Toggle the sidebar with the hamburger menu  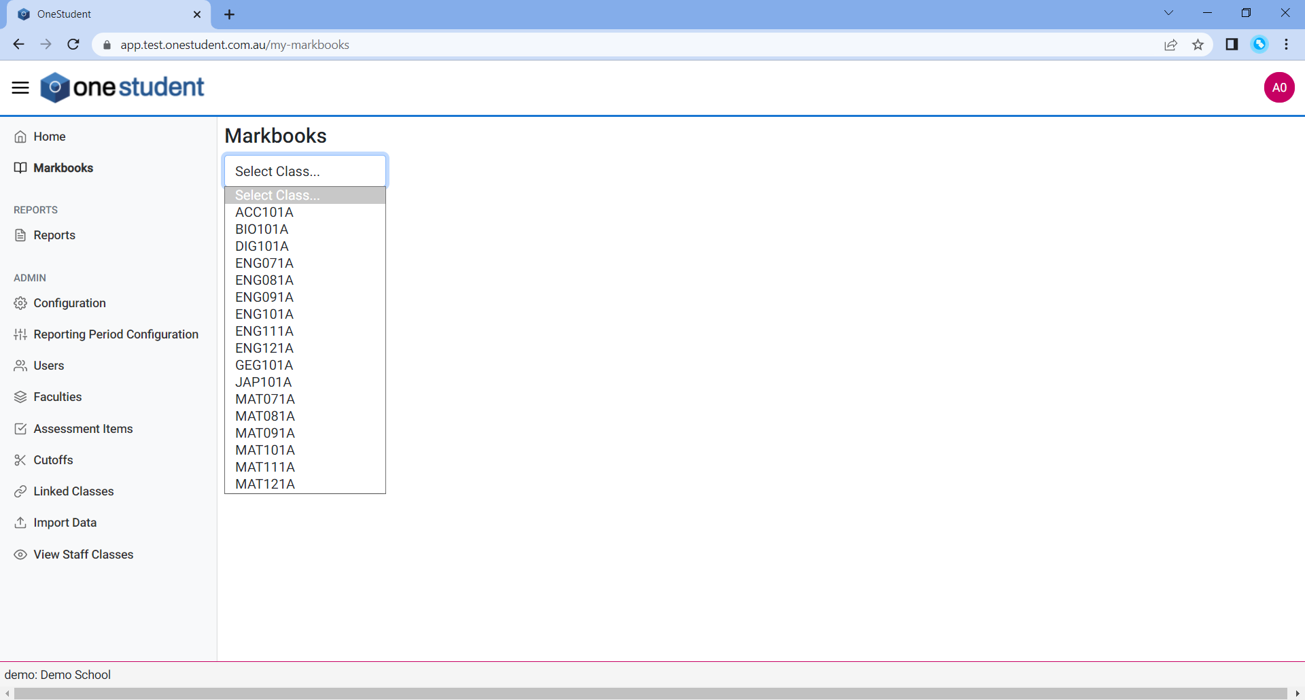[x=20, y=87]
